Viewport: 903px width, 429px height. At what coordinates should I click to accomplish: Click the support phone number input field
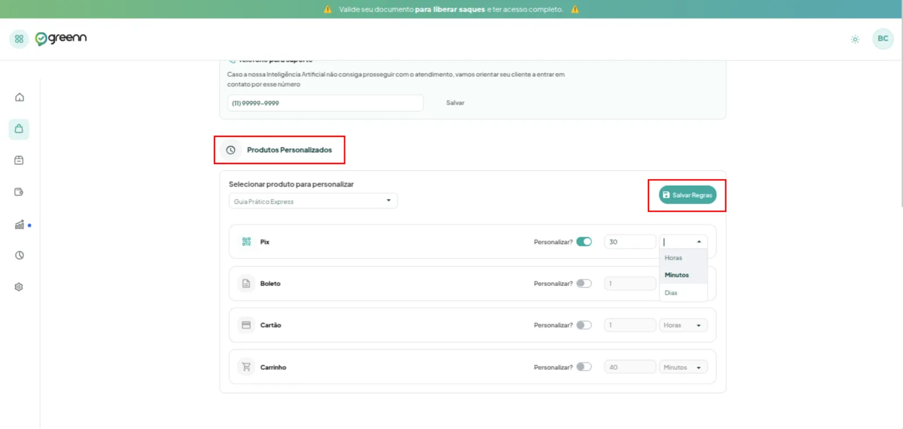326,103
